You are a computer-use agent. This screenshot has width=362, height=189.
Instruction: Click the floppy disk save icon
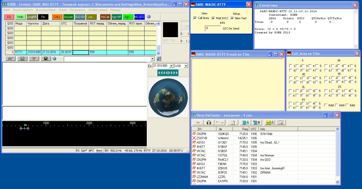pyautogui.click(x=46, y=59)
